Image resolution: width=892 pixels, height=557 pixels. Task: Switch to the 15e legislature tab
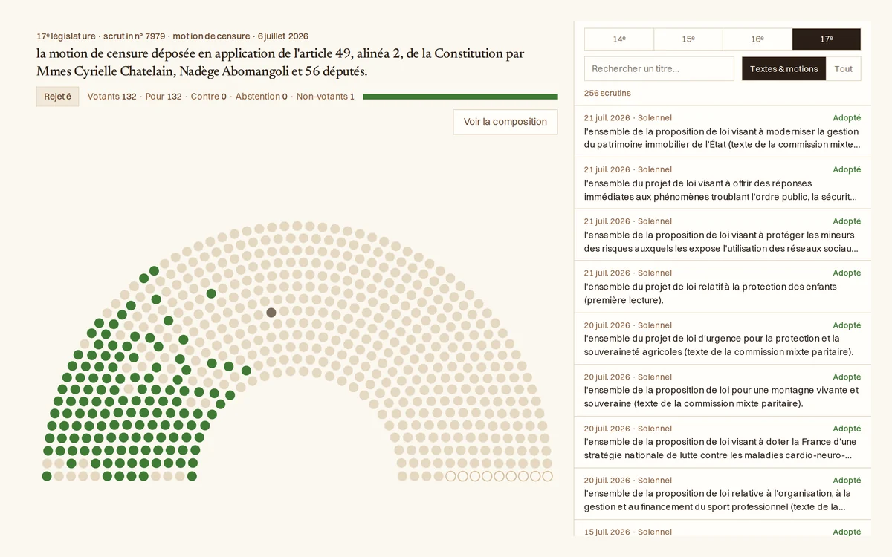pyautogui.click(x=688, y=39)
